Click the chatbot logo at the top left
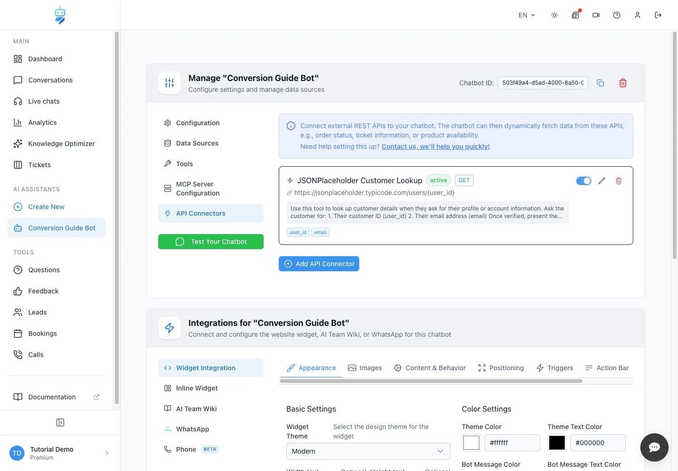Screen dimensions: 678x471 click(x=60, y=15)
